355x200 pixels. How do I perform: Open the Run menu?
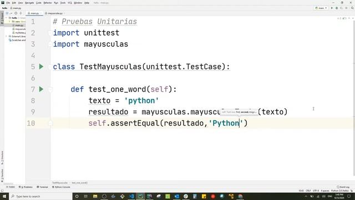click(x=56, y=3)
